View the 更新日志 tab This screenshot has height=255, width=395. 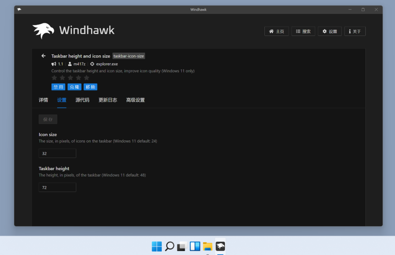point(108,100)
